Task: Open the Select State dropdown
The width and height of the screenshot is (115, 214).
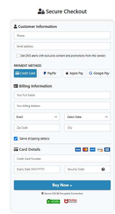Action: (x=88, y=117)
